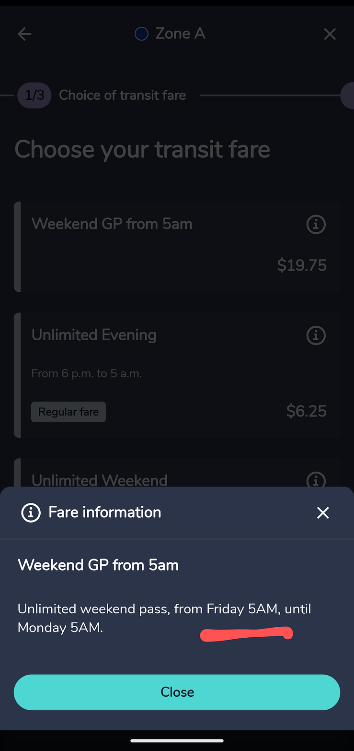Screen dimensions: 354x751
Task: Open info for Weekend GP from 5am
Action: click(316, 224)
